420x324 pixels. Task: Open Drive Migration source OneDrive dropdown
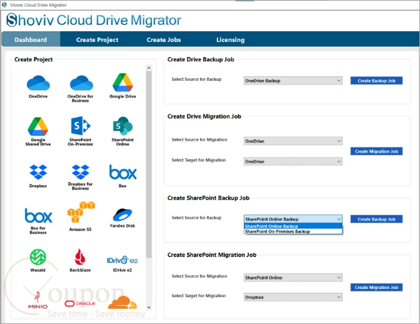(x=292, y=141)
